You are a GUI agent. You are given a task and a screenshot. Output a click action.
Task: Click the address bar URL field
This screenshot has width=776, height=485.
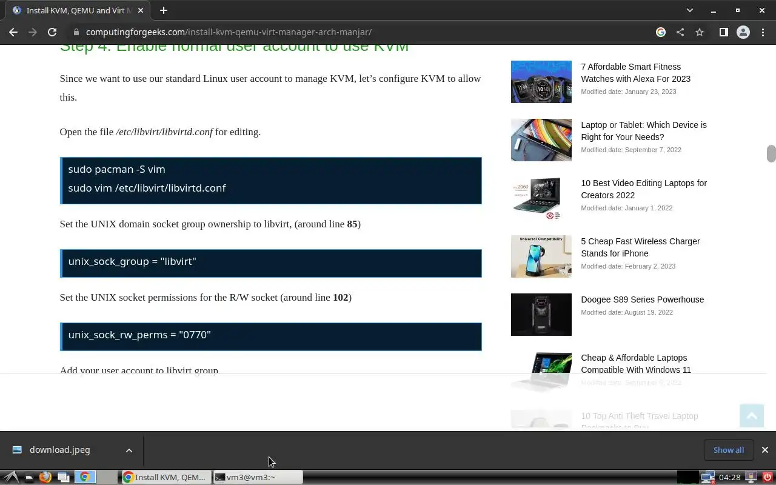(364, 32)
